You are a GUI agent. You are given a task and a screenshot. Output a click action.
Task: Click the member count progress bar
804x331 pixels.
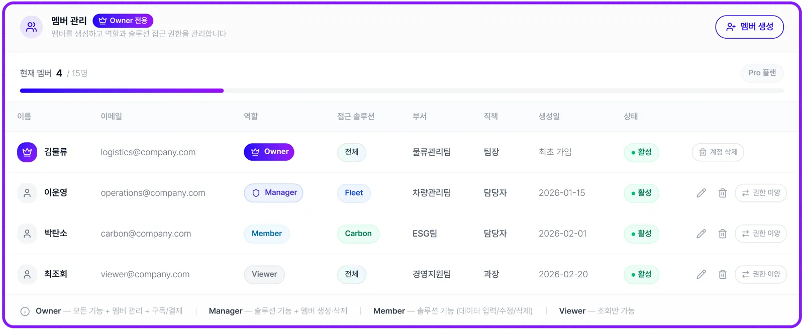coord(401,91)
